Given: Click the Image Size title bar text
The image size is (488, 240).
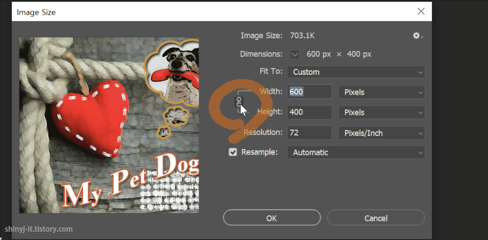Looking at the screenshot, I should pyautogui.click(x=36, y=12).
